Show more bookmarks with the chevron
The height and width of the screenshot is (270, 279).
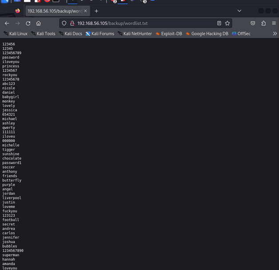pyautogui.click(x=275, y=33)
